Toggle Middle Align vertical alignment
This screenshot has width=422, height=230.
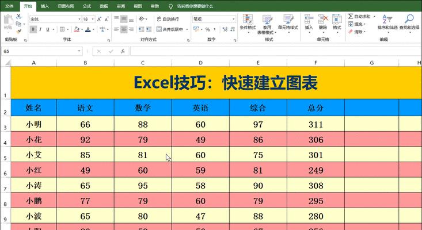click(x=124, y=19)
